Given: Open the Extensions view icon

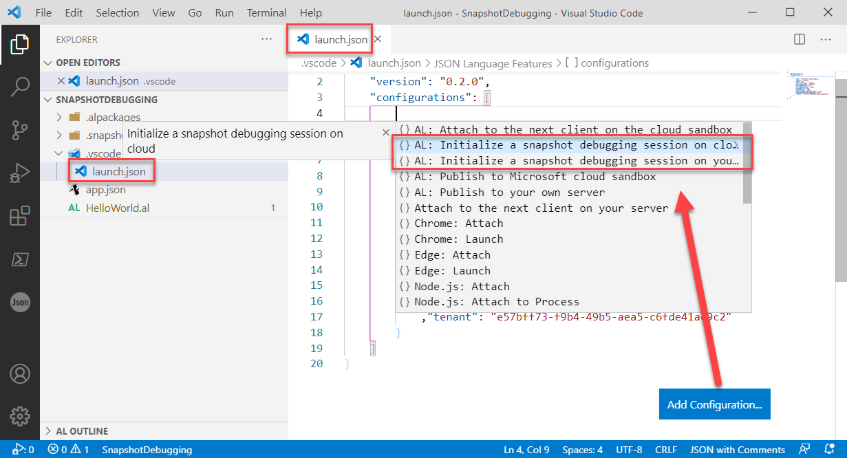Looking at the screenshot, I should coord(19,216).
